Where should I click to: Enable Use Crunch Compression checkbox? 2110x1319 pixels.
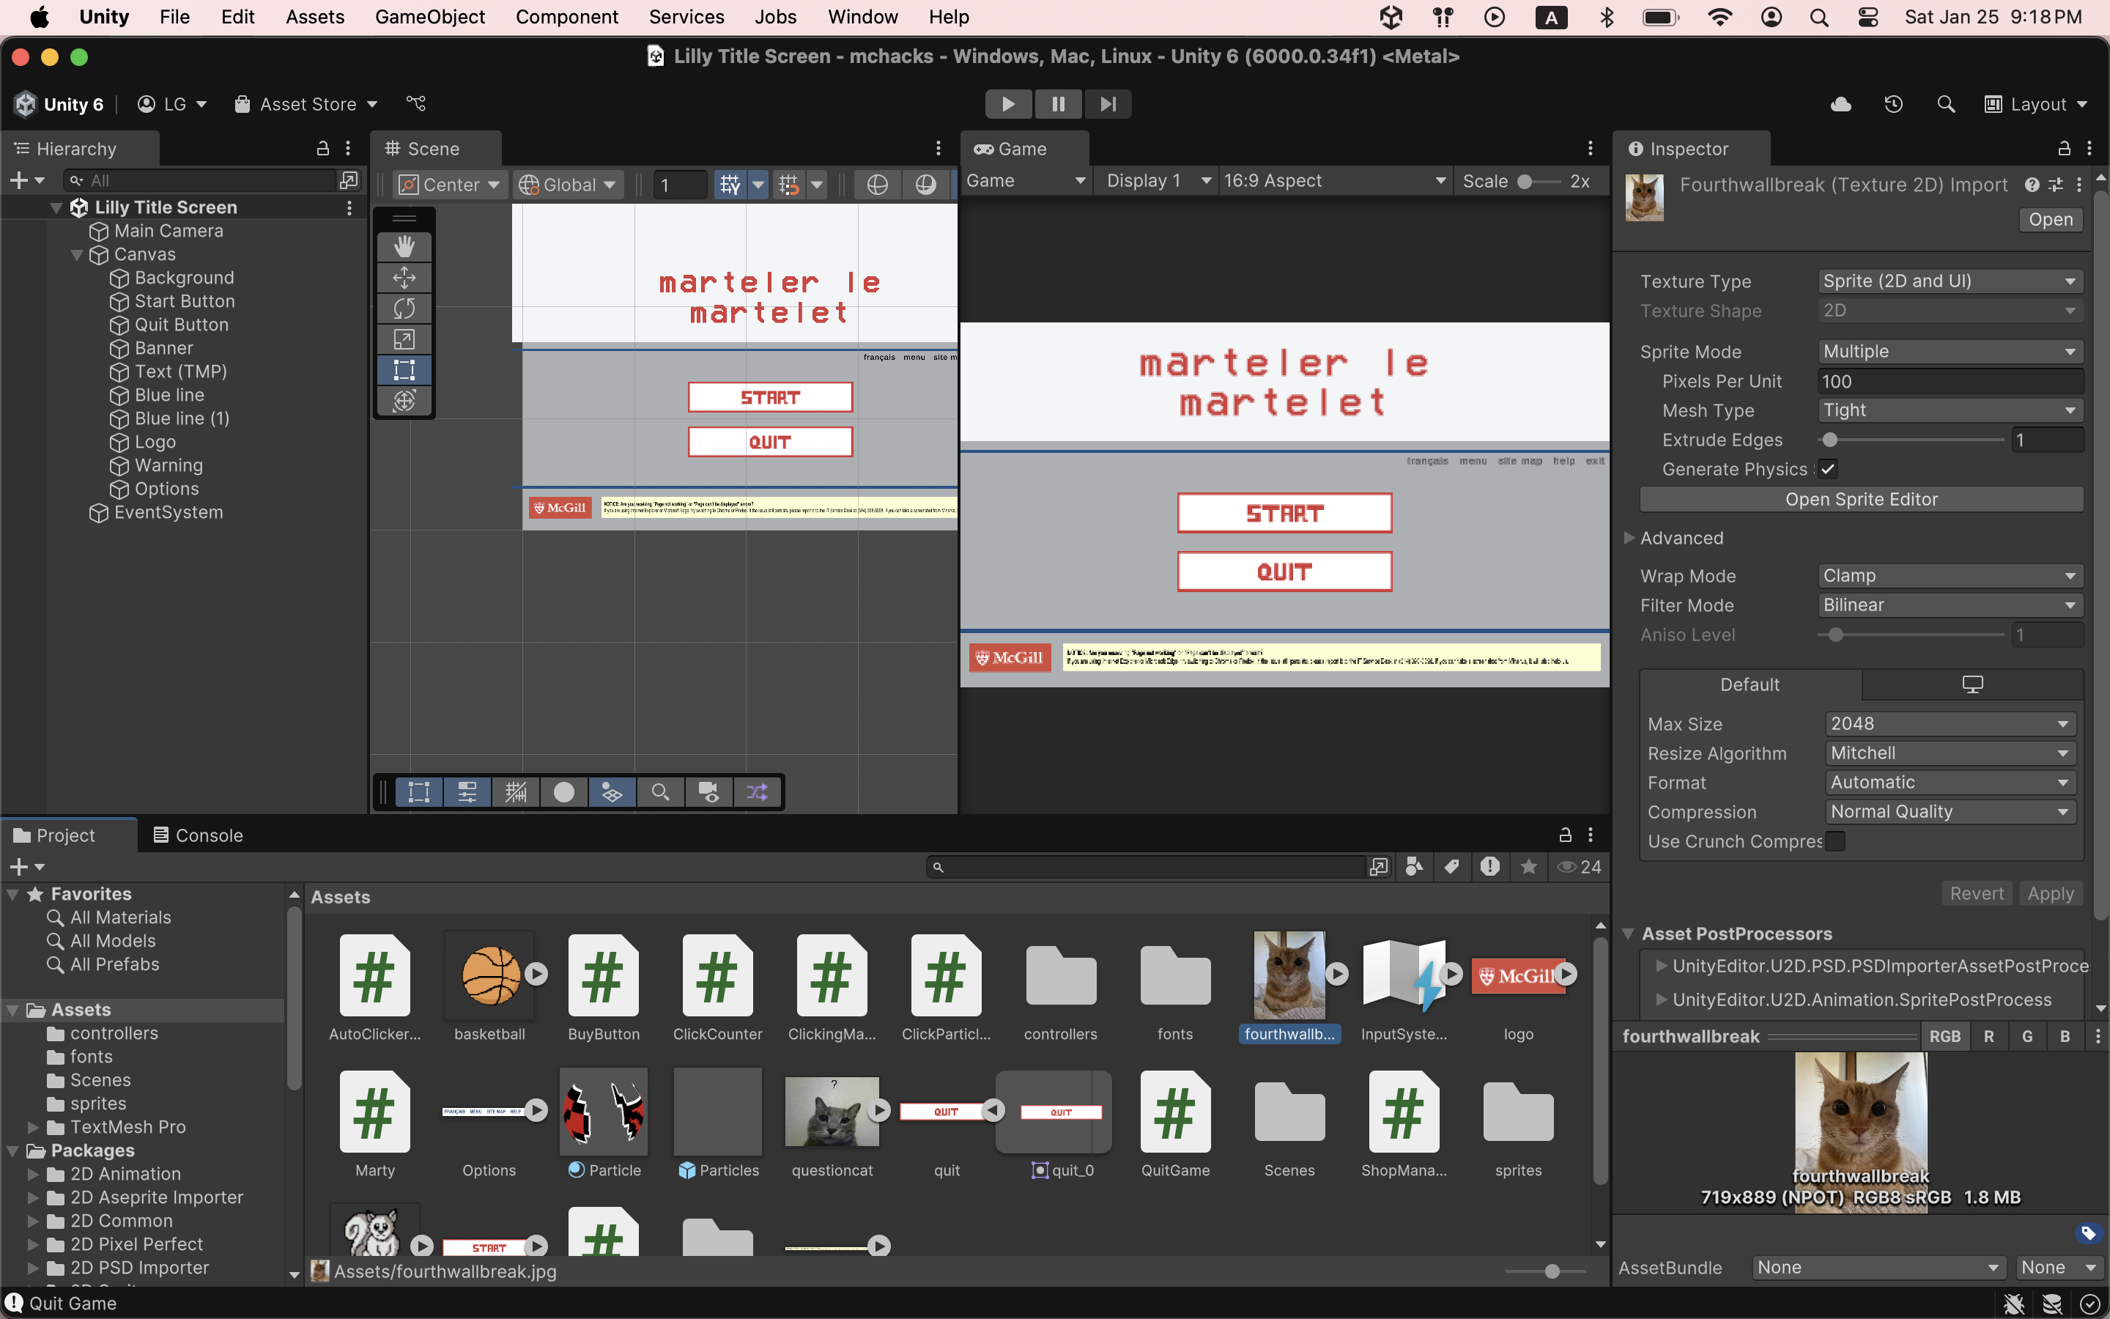point(1835,841)
